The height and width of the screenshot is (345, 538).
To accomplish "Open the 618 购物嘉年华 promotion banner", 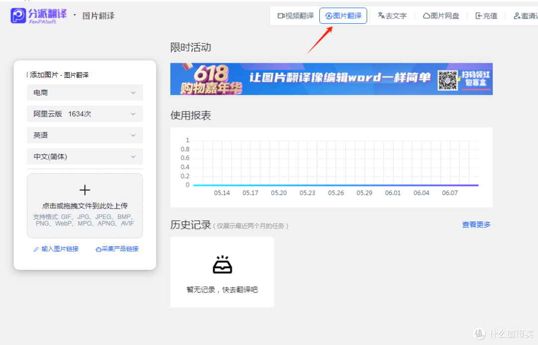I will [331, 79].
